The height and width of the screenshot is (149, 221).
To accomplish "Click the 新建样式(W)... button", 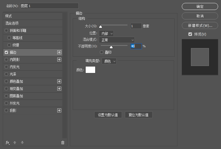I will pos(200,25).
